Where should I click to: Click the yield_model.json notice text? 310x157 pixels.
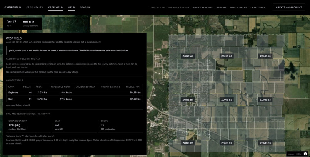click(x=69, y=51)
